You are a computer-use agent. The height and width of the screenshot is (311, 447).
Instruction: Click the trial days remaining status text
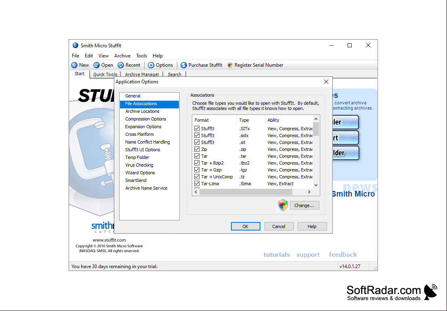click(x=114, y=267)
